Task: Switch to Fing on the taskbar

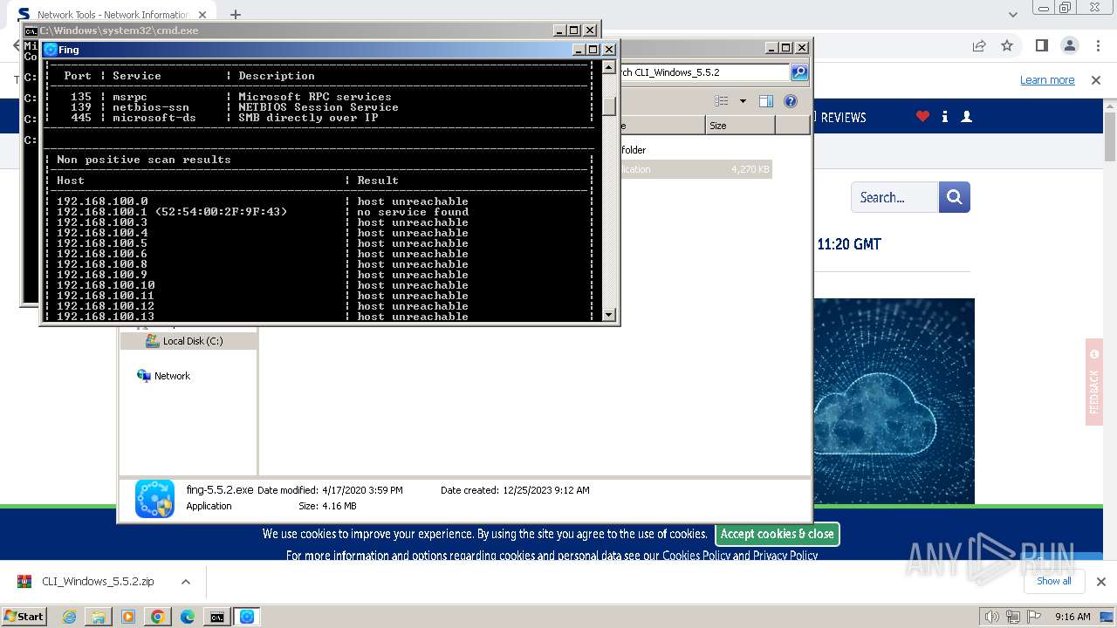Action: click(x=247, y=617)
